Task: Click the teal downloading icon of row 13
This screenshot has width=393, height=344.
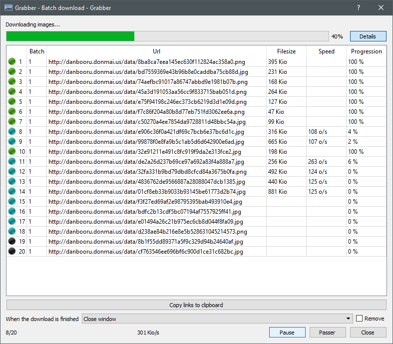Action: [x=12, y=181]
